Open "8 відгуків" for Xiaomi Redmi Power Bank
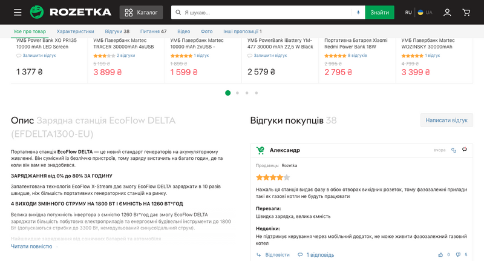484x261 pixels. click(358, 56)
